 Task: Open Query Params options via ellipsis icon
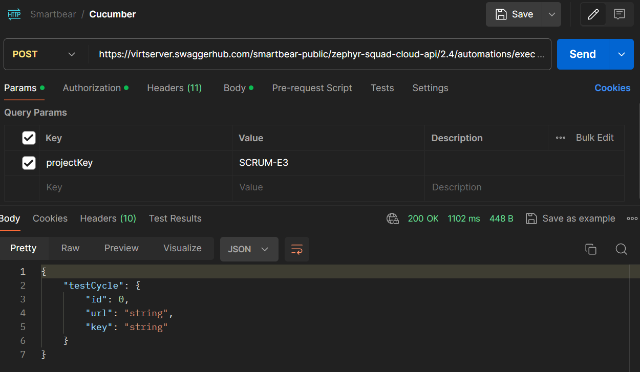560,138
